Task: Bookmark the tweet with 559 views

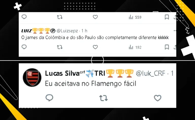Action: (x=167, y=17)
